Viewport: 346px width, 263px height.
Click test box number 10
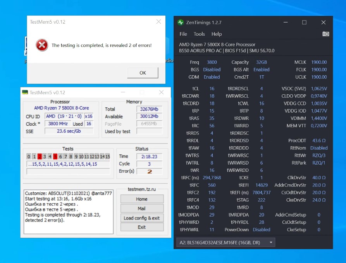[81, 156]
